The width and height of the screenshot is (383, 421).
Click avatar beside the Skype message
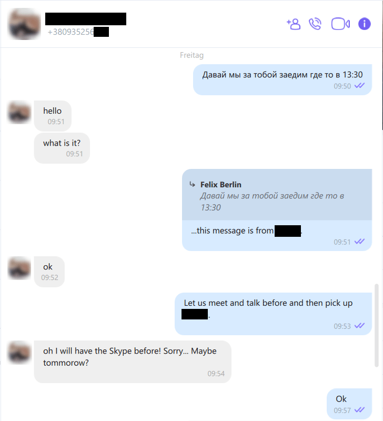[x=19, y=352]
